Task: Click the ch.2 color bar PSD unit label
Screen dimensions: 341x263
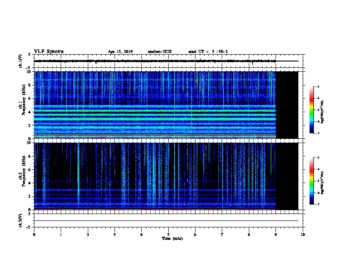Action: [x=322, y=183]
